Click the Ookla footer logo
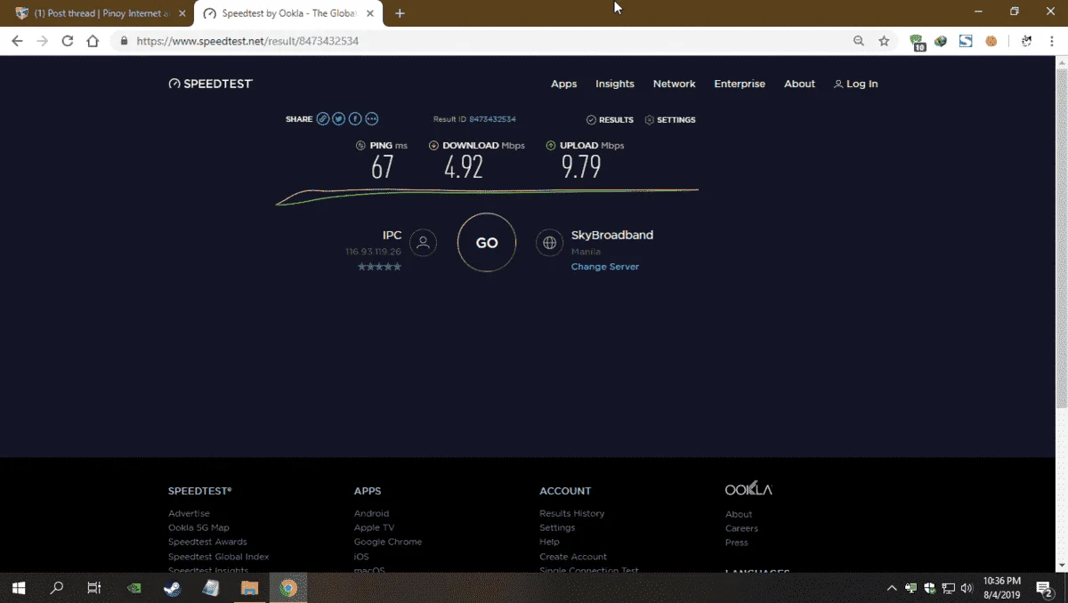The width and height of the screenshot is (1068, 603). pyautogui.click(x=748, y=489)
